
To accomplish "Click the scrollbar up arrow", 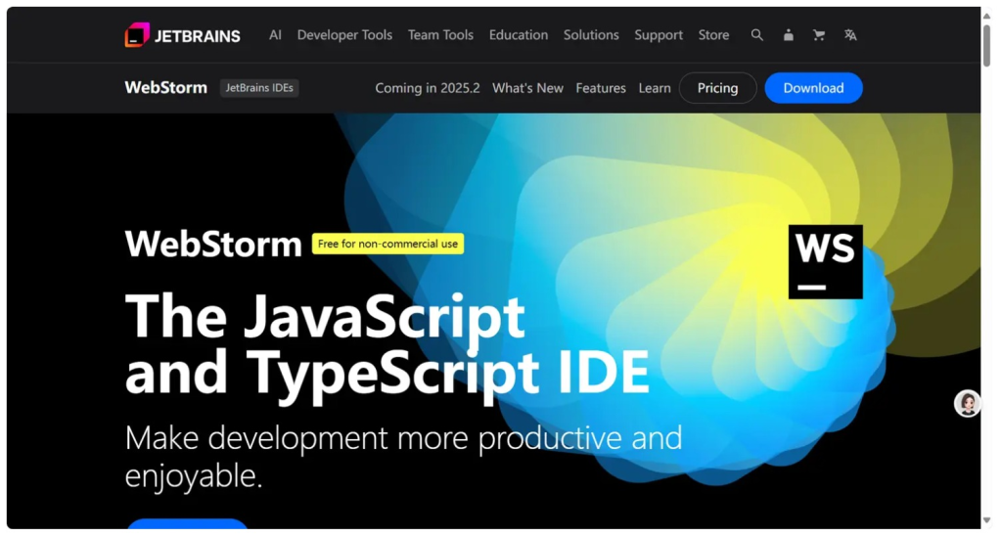I will click(x=986, y=16).
